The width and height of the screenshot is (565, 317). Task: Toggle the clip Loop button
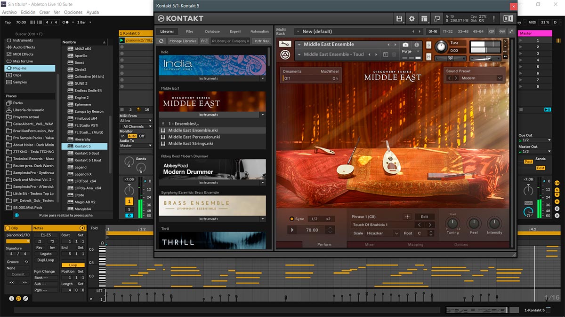73,265
